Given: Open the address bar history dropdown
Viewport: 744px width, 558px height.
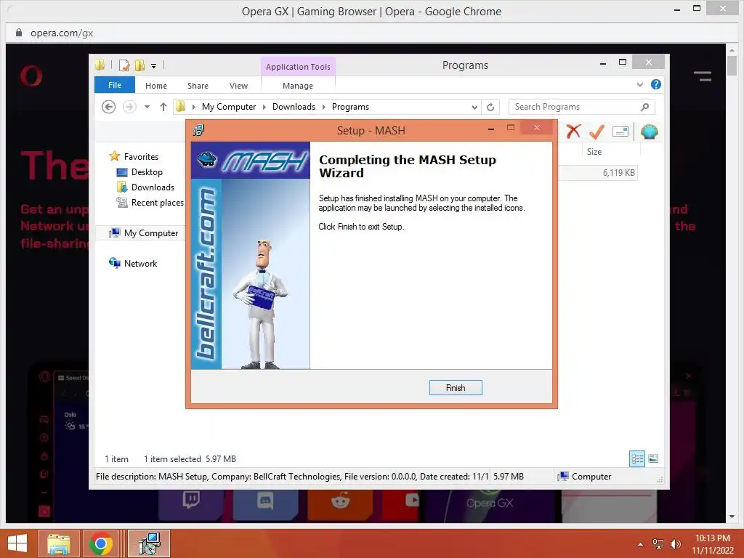Looking at the screenshot, I should (474, 108).
